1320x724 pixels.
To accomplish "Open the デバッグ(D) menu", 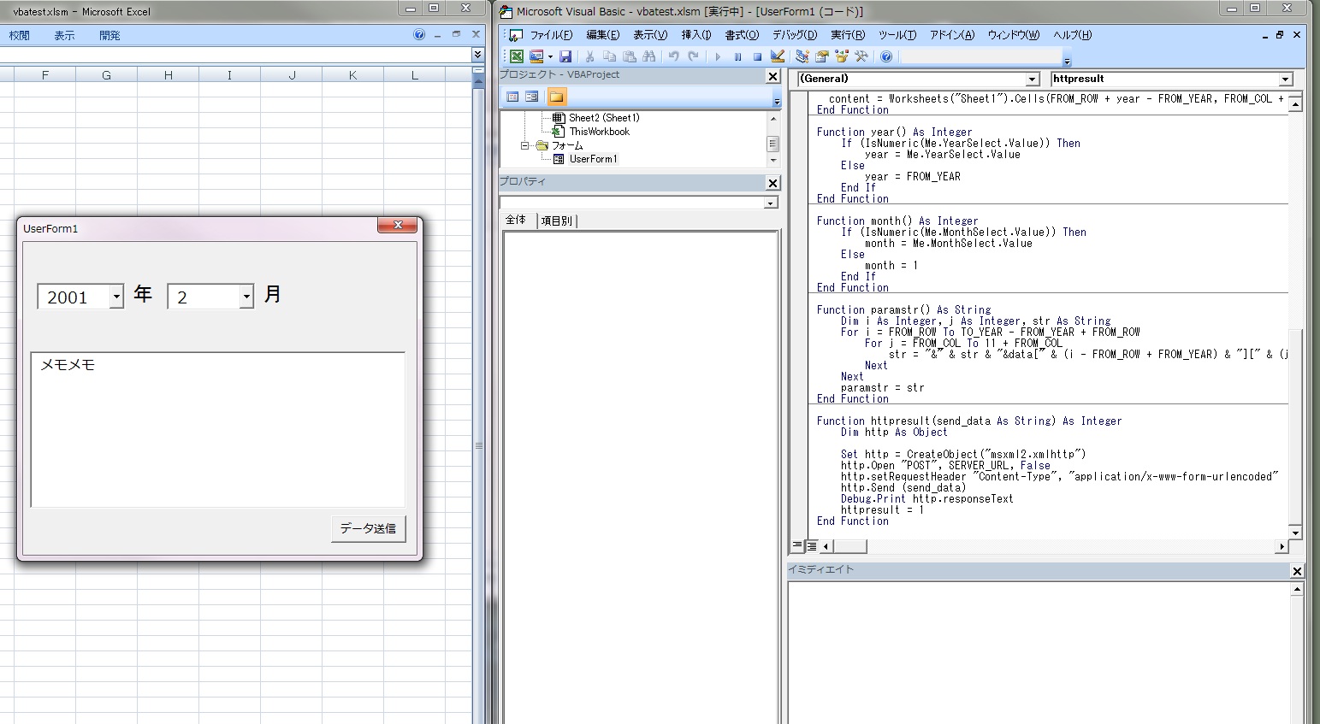I will pyautogui.click(x=794, y=35).
